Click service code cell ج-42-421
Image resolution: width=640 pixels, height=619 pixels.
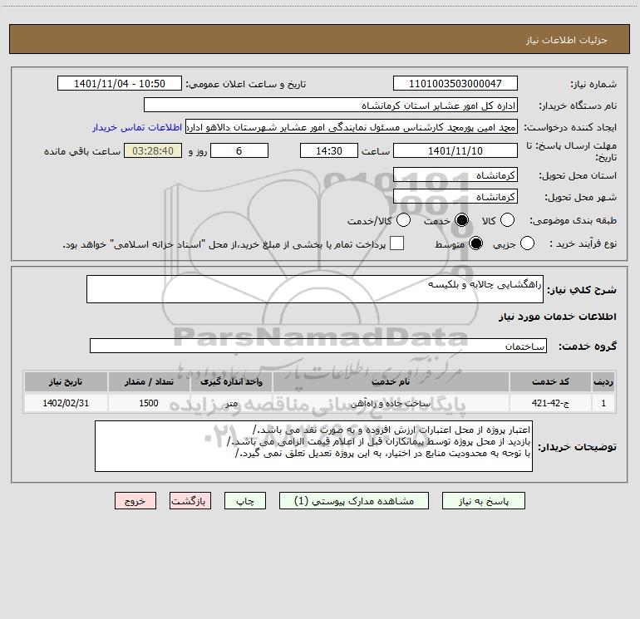(x=550, y=403)
